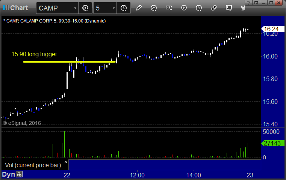Click the lock icon next to Dyn
Screen dimensions: 286x180
[x=19, y=174]
